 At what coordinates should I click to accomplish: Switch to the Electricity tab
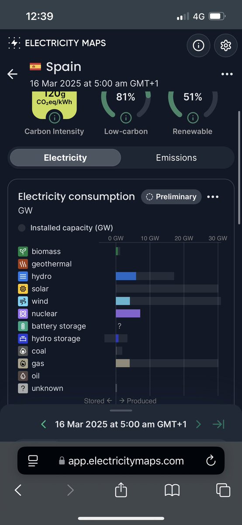pyautogui.click(x=65, y=158)
